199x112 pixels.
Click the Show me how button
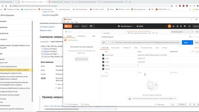[x=81, y=59]
